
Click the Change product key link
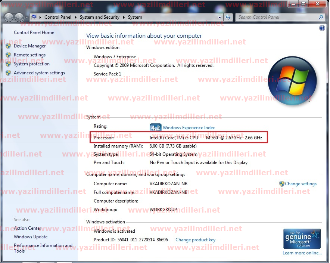tap(195, 240)
